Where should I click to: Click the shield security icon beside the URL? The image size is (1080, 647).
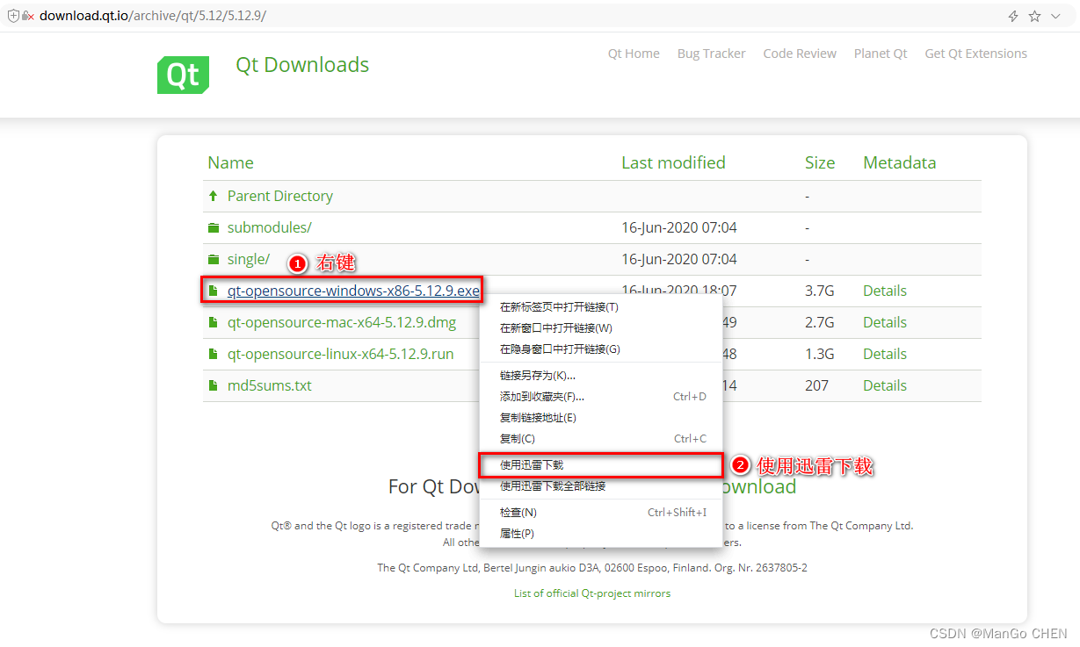[12, 16]
